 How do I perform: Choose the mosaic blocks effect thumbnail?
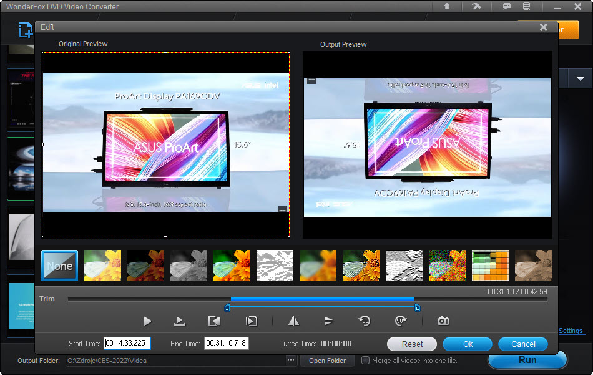490,266
